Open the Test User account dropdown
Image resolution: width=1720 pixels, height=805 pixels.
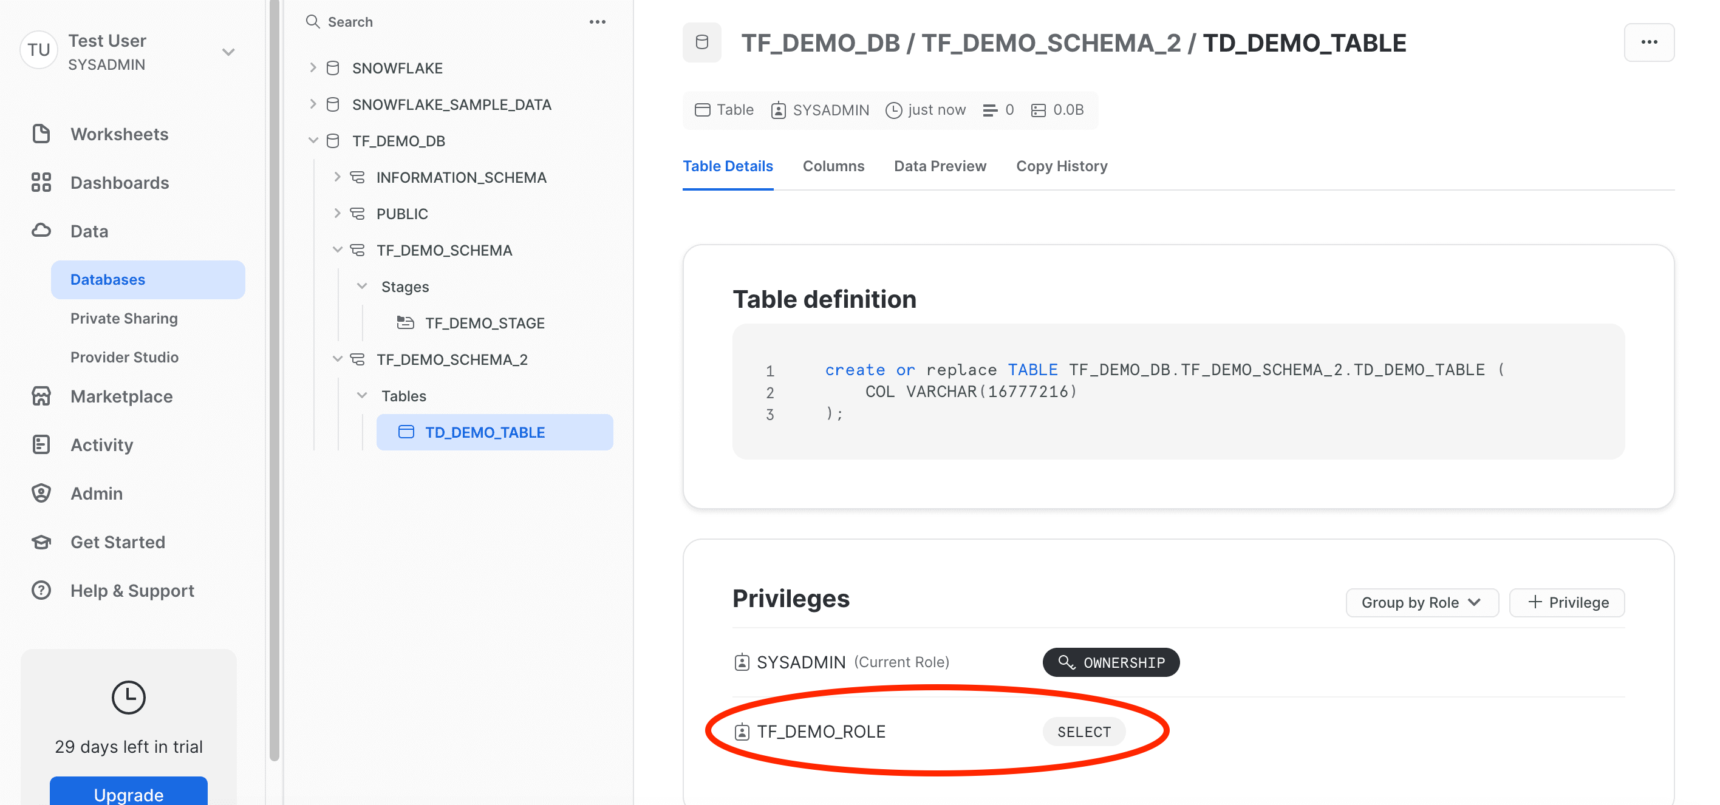228,52
